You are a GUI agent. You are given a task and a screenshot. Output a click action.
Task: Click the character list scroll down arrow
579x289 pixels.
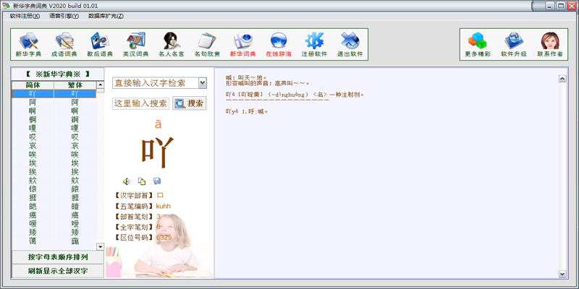(x=100, y=246)
